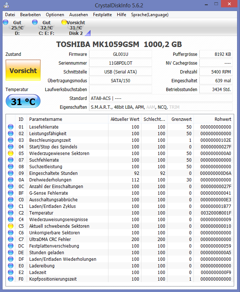Click the blue orb for Start/Stop des Spindels
The image size is (240, 292).
coord(11,147)
